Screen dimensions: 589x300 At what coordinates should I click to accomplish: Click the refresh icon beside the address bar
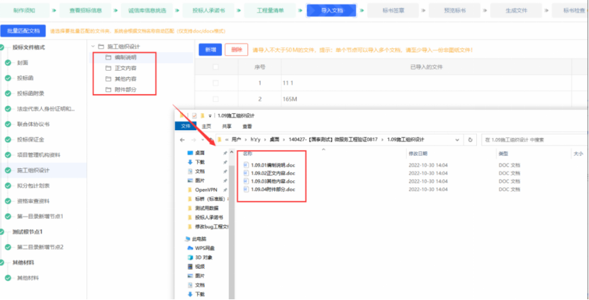click(471, 139)
